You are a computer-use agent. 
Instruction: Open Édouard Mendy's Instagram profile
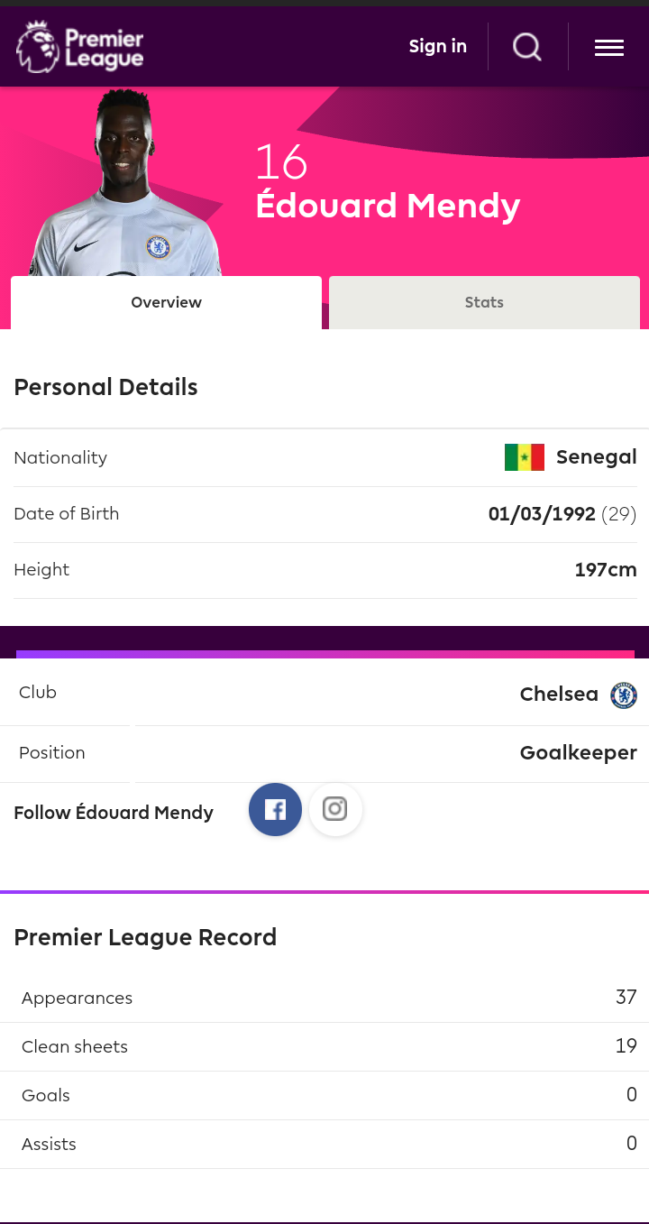335,809
